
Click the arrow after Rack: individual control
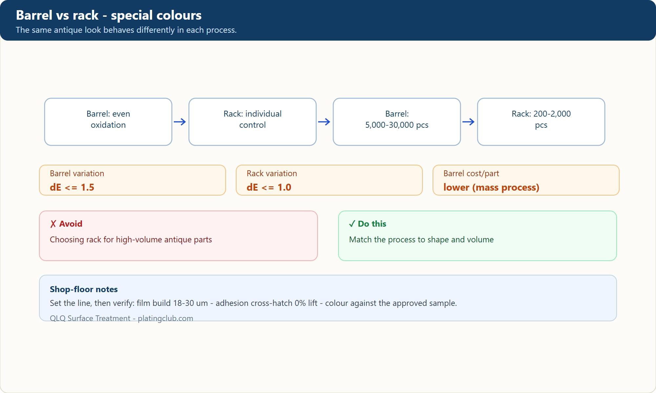point(324,122)
